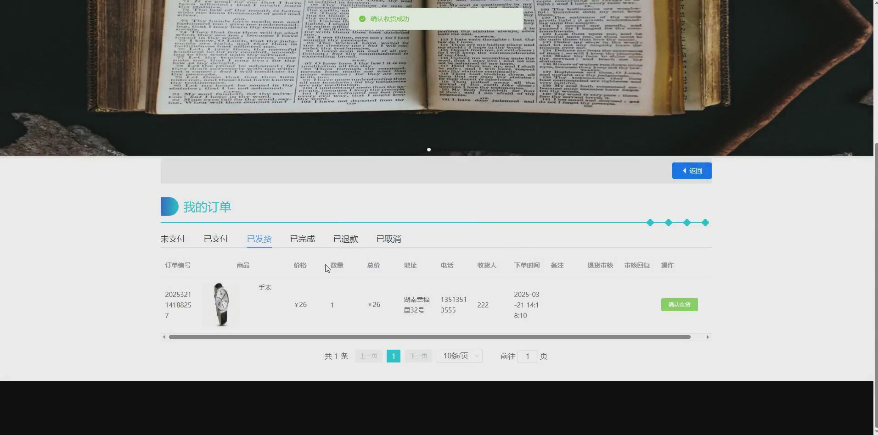Click the 订单编号 column header
878x435 pixels.
[x=178, y=265]
